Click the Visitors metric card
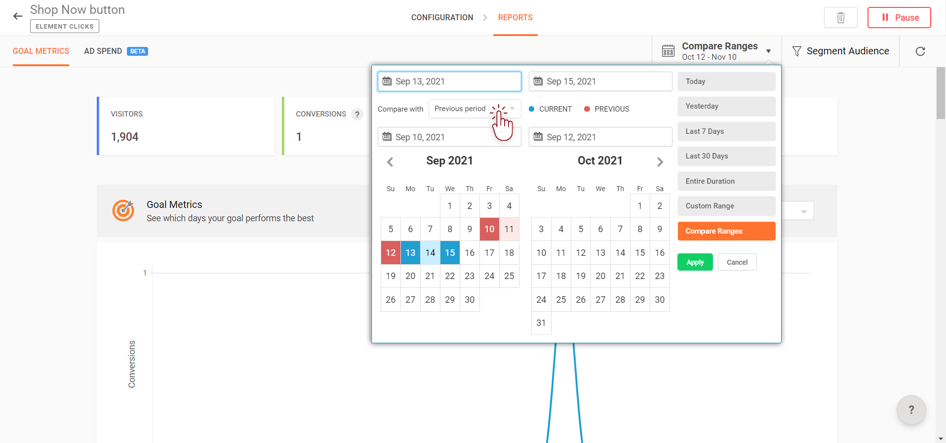The width and height of the screenshot is (946, 443). [186, 126]
